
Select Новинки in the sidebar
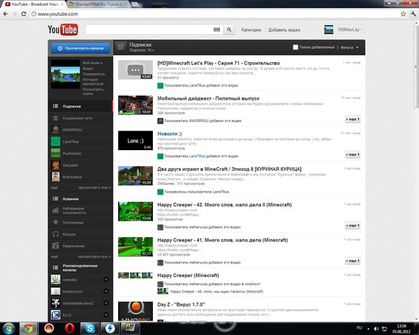coord(80,199)
